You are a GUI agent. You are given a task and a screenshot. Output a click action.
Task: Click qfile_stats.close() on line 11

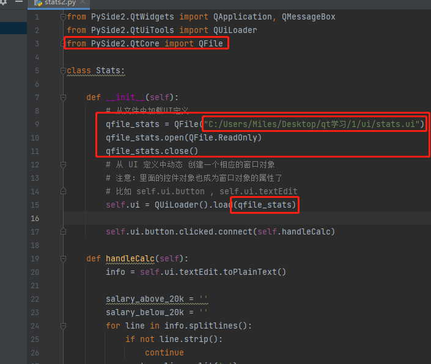click(152, 151)
